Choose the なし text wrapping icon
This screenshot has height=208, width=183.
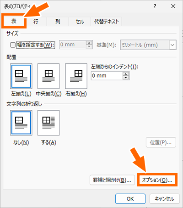(21, 123)
